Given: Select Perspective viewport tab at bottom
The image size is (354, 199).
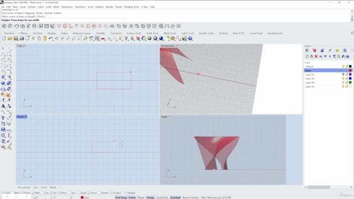Looking at the screenshot, I should (24, 187).
